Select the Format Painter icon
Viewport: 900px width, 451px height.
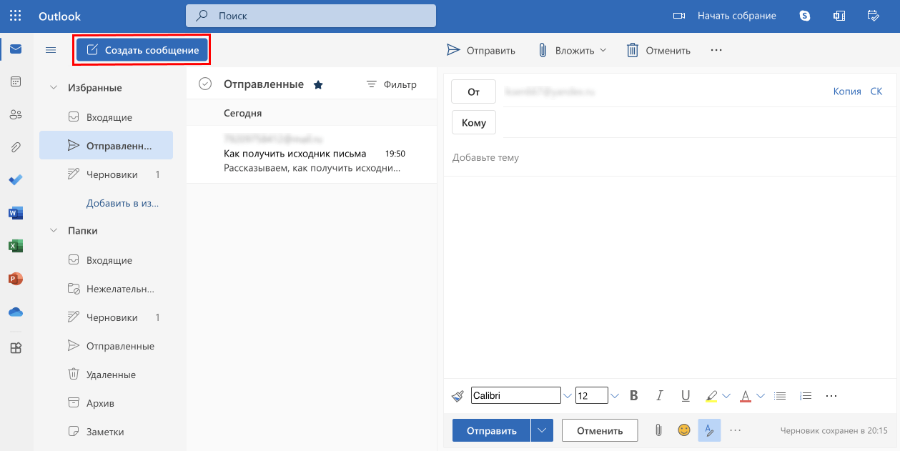[458, 395]
